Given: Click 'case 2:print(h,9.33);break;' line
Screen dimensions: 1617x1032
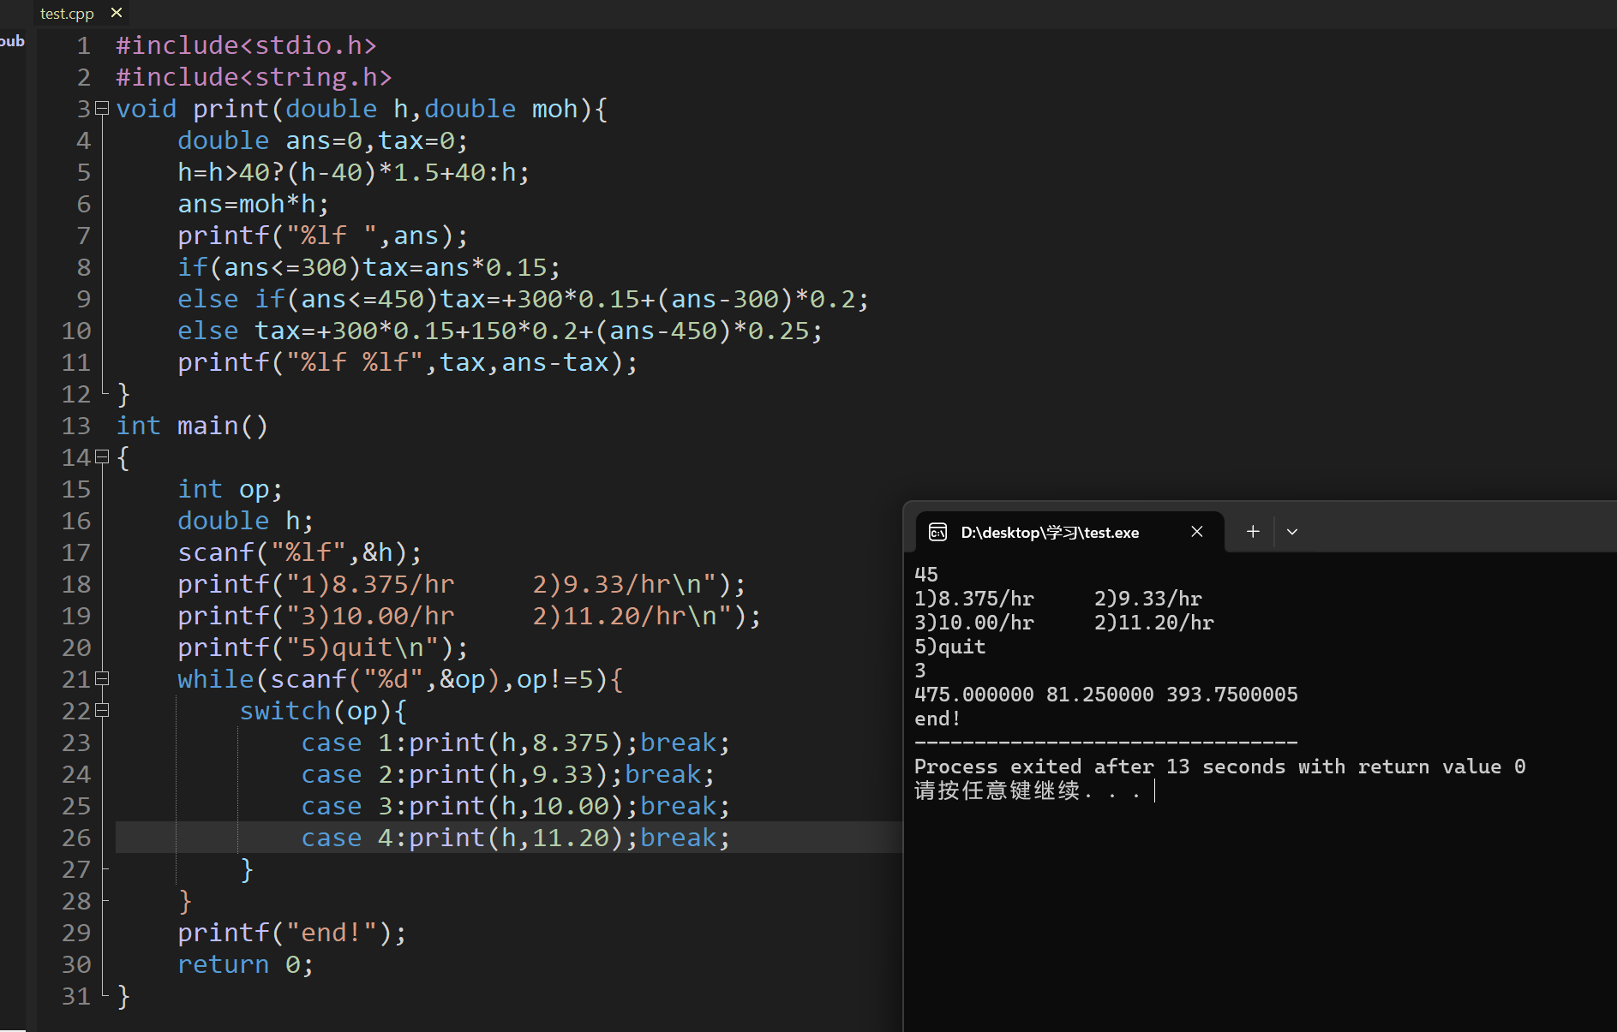Looking at the screenshot, I should [x=507, y=774].
